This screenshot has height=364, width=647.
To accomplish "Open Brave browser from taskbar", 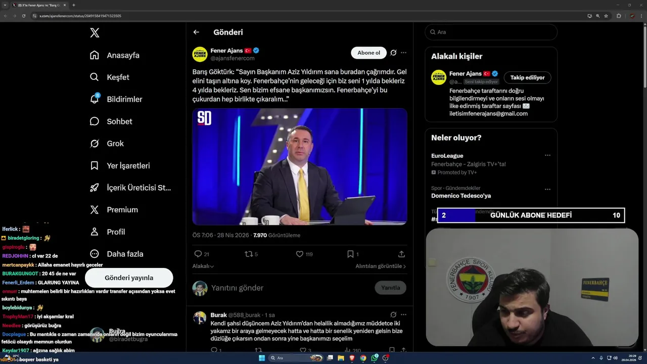I will 352,358.
